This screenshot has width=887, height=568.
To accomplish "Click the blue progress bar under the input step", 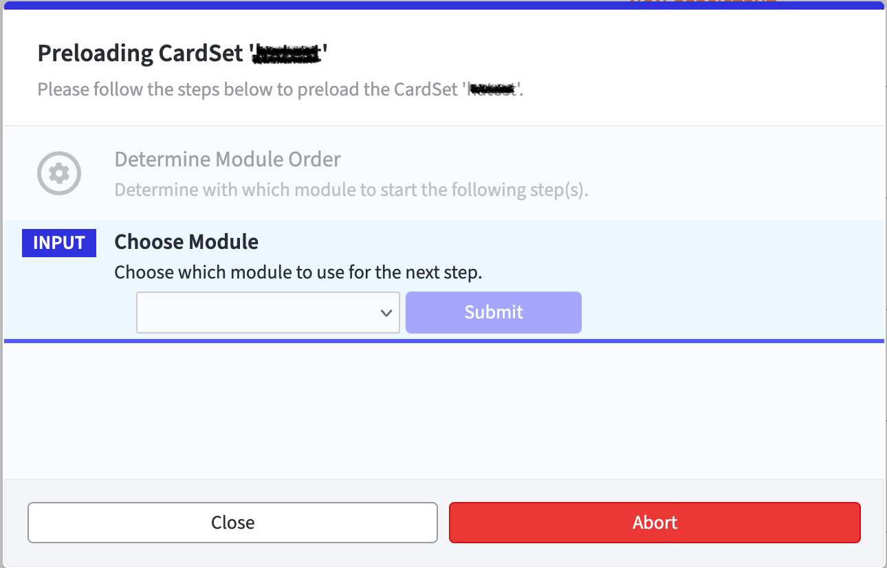I will point(443,341).
